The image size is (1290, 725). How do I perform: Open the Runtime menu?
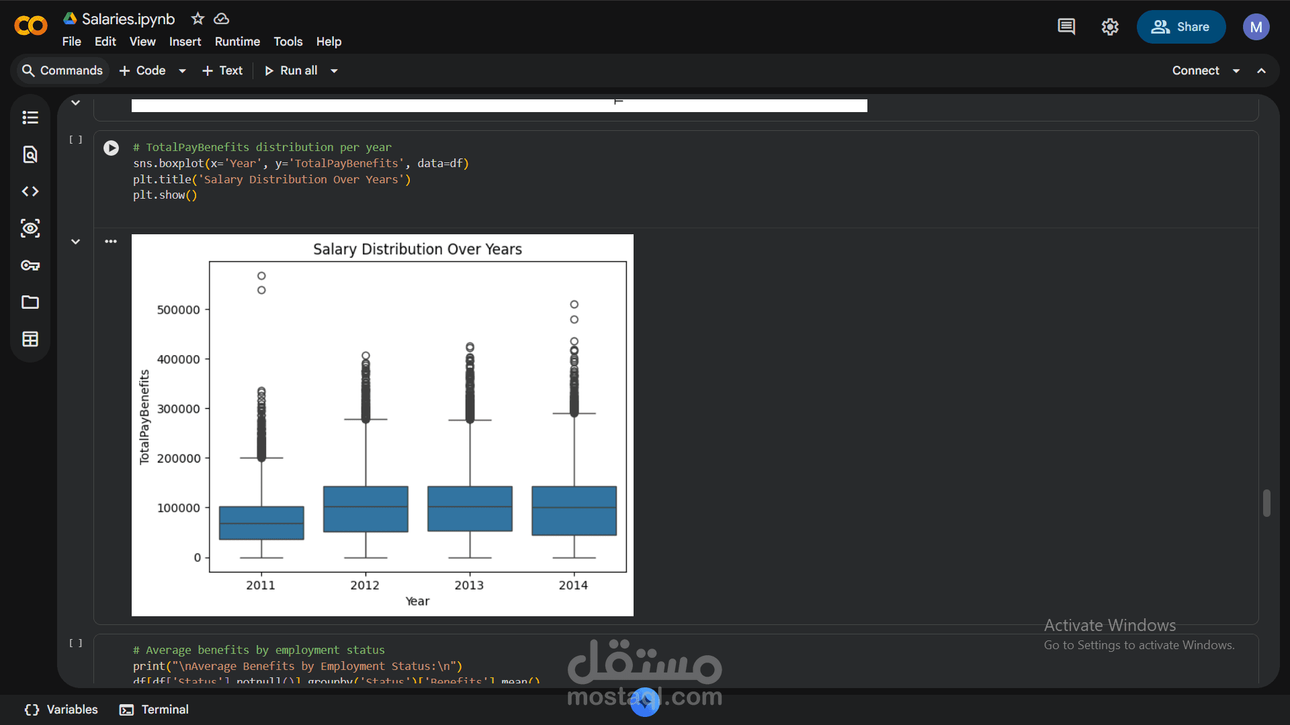click(237, 42)
